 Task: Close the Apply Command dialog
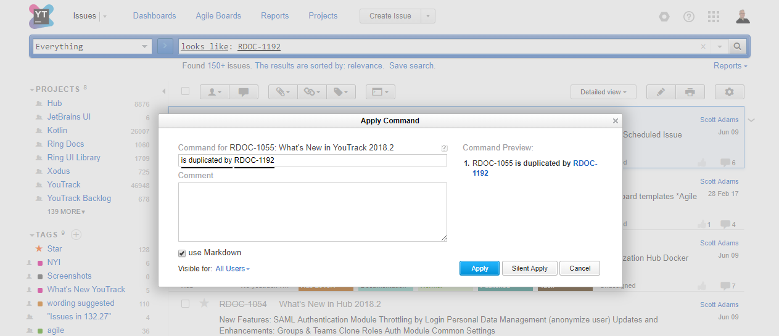[x=615, y=121]
